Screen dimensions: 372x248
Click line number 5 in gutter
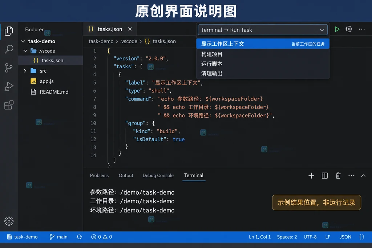click(x=94, y=83)
